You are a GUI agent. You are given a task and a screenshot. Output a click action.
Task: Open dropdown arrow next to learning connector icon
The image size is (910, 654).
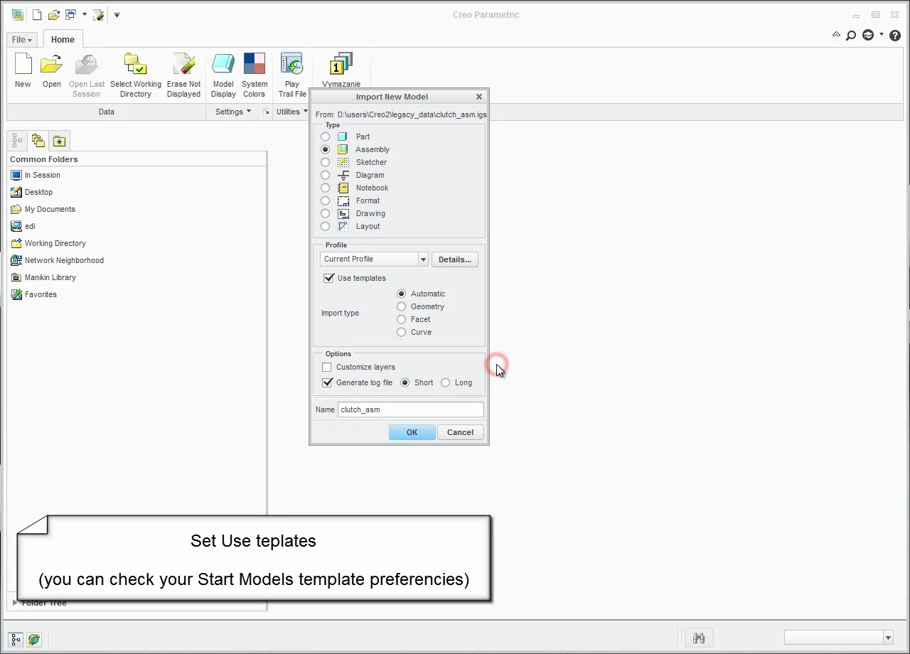[882, 34]
